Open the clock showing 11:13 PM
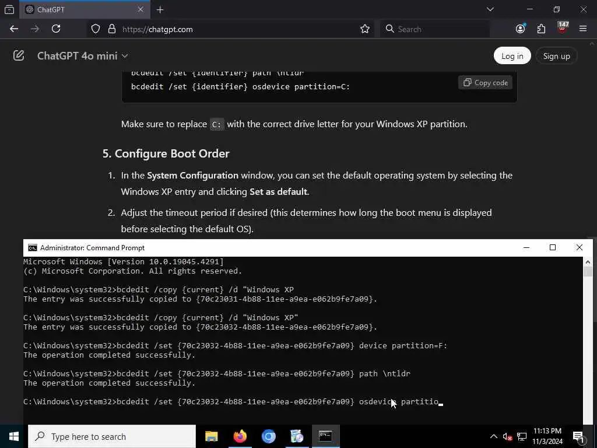 (547, 436)
